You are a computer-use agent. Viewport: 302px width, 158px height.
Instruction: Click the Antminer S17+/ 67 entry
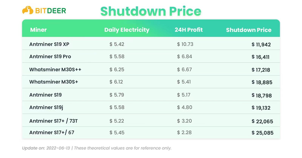[52, 133]
